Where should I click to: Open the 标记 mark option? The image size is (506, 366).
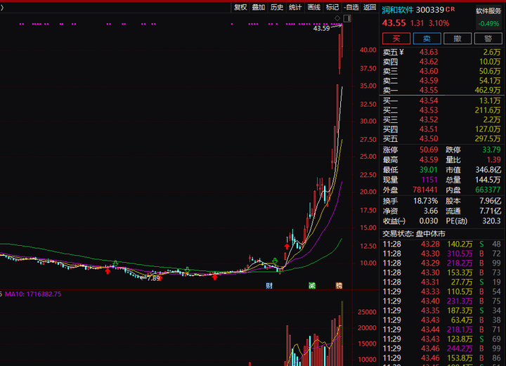[x=332, y=7]
